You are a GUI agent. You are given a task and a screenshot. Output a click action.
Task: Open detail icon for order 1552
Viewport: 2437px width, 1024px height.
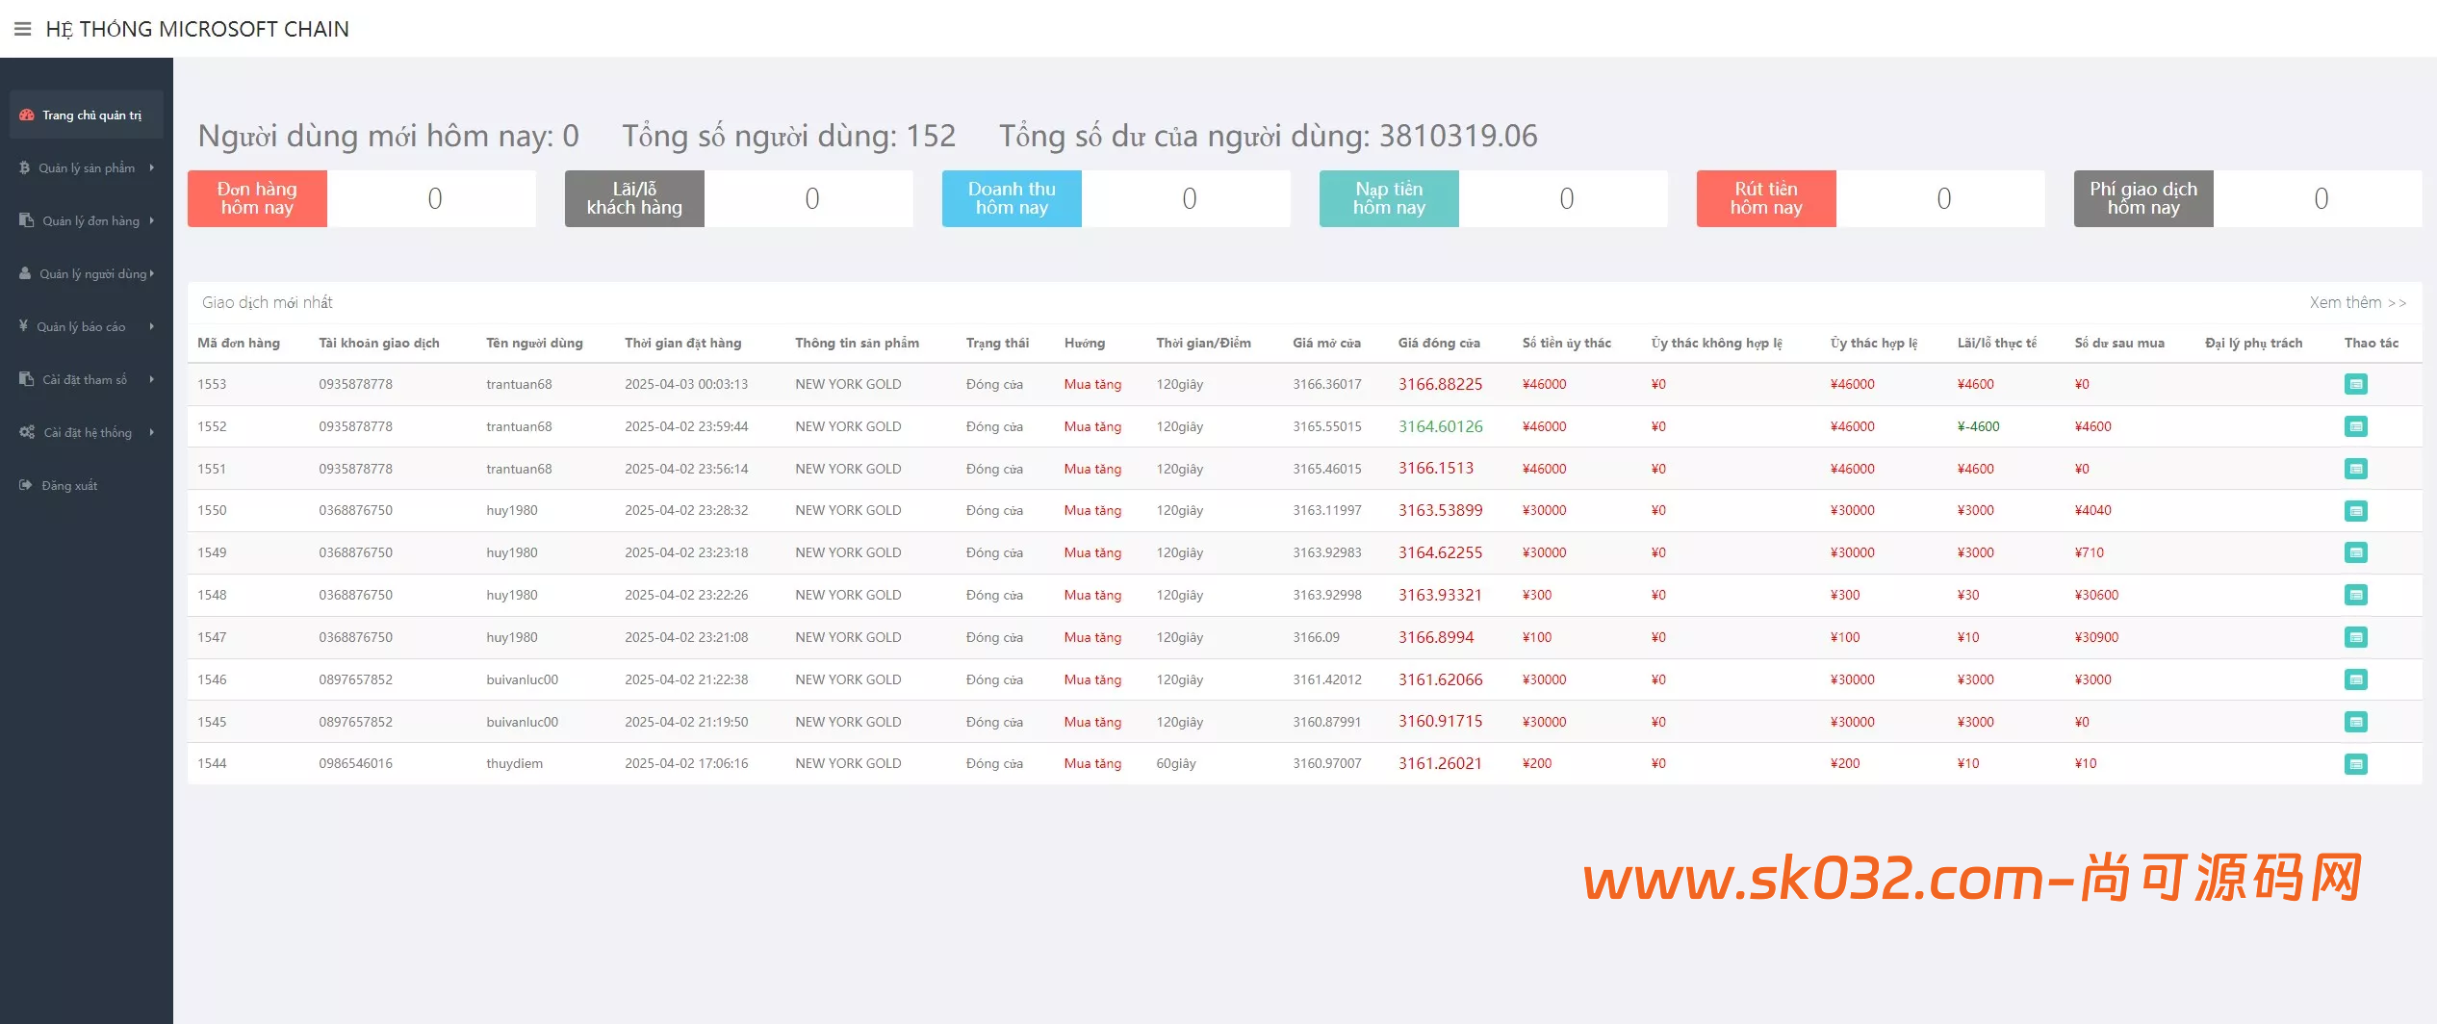(x=2355, y=426)
